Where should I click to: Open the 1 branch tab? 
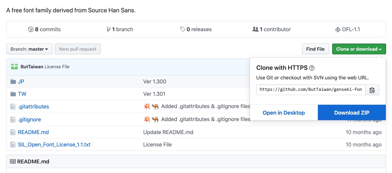point(120,29)
